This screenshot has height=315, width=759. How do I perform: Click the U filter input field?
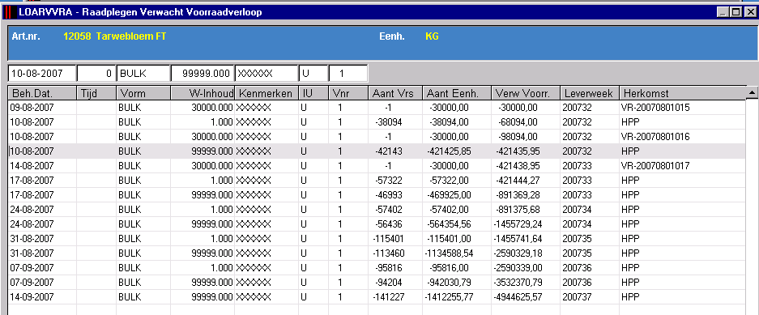[x=313, y=74]
